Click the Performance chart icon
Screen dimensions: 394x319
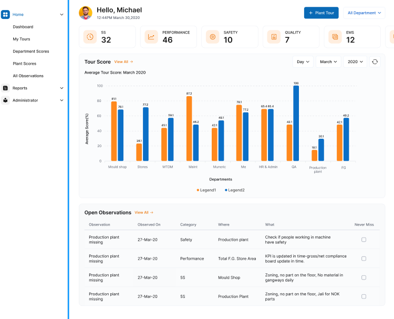[152, 37]
